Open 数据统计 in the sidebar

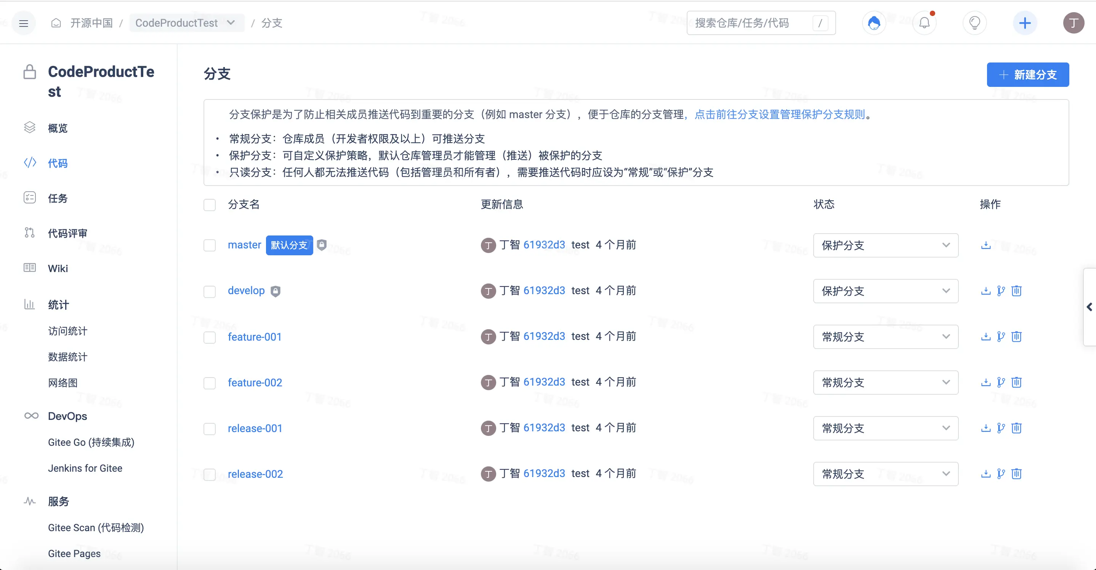click(68, 357)
